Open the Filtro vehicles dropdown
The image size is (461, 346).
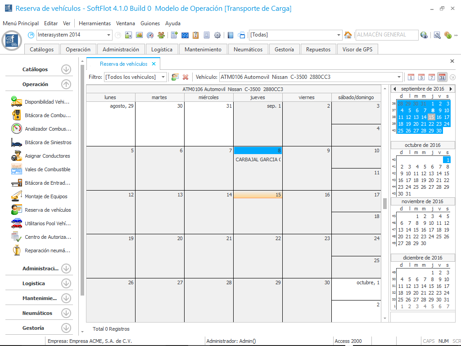click(x=163, y=77)
